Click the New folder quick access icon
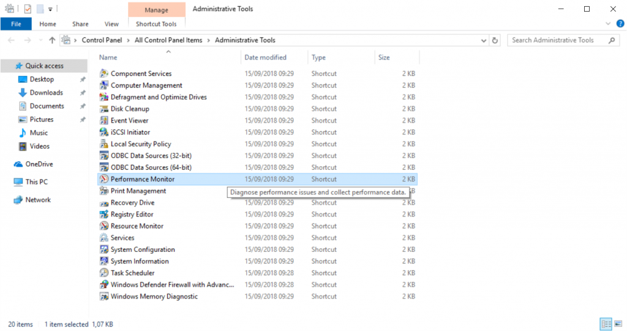The height and width of the screenshot is (331, 627). [40, 9]
